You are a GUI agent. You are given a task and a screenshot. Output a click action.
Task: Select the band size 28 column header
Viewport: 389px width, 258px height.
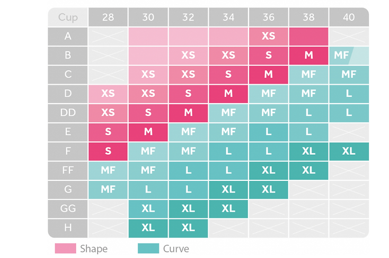pos(108,17)
